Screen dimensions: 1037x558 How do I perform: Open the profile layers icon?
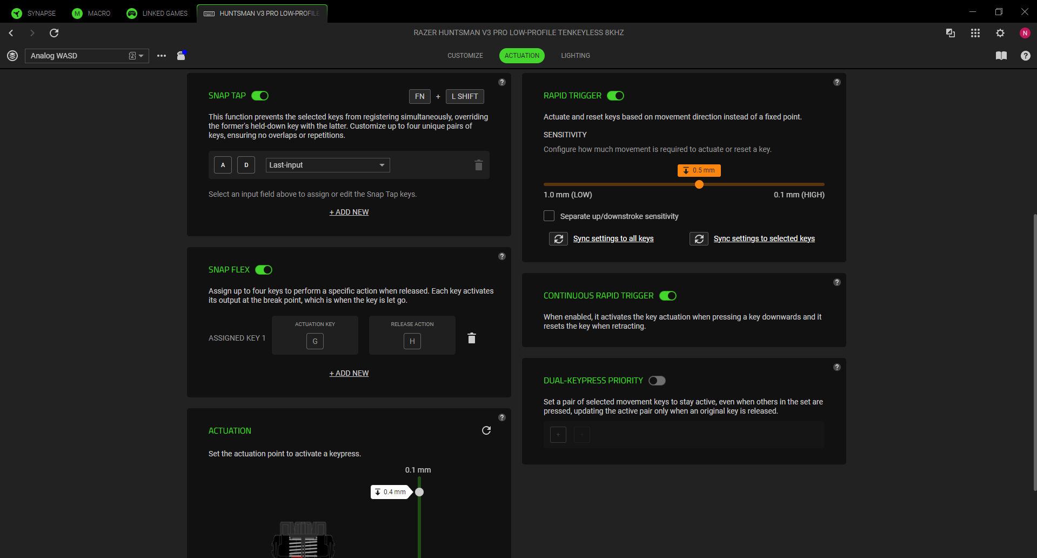(12, 56)
